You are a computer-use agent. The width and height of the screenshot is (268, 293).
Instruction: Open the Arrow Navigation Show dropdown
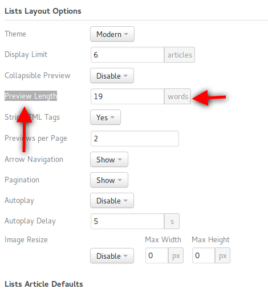click(109, 160)
